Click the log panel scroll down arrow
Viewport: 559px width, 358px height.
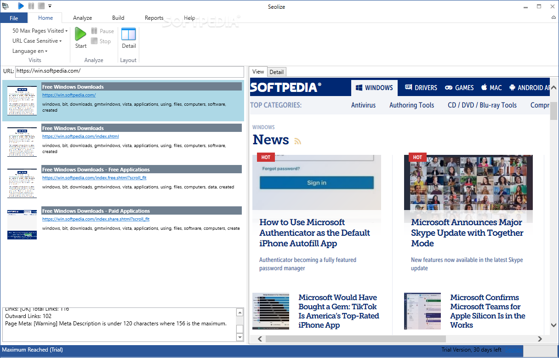pos(240,337)
